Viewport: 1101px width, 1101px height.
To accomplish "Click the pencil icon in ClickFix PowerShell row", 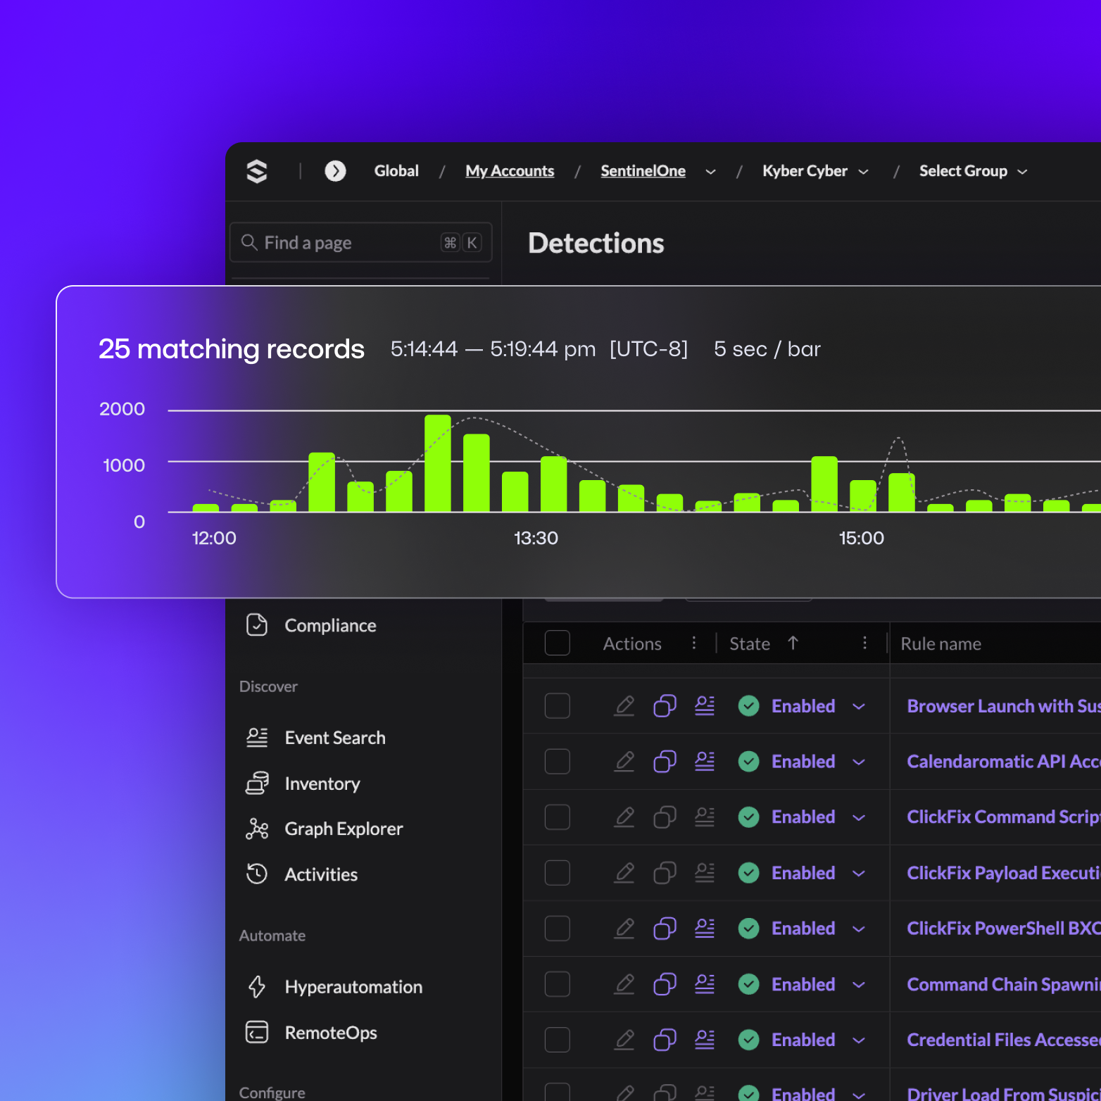I will (x=624, y=929).
